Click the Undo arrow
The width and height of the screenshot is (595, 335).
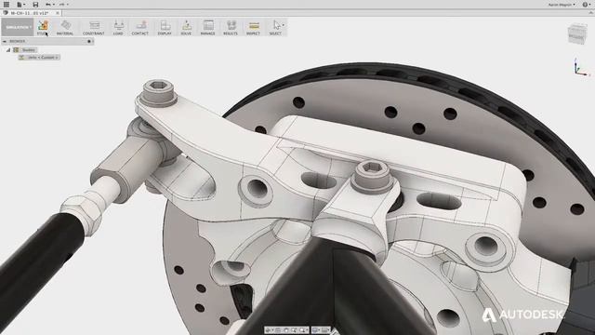(x=49, y=5)
